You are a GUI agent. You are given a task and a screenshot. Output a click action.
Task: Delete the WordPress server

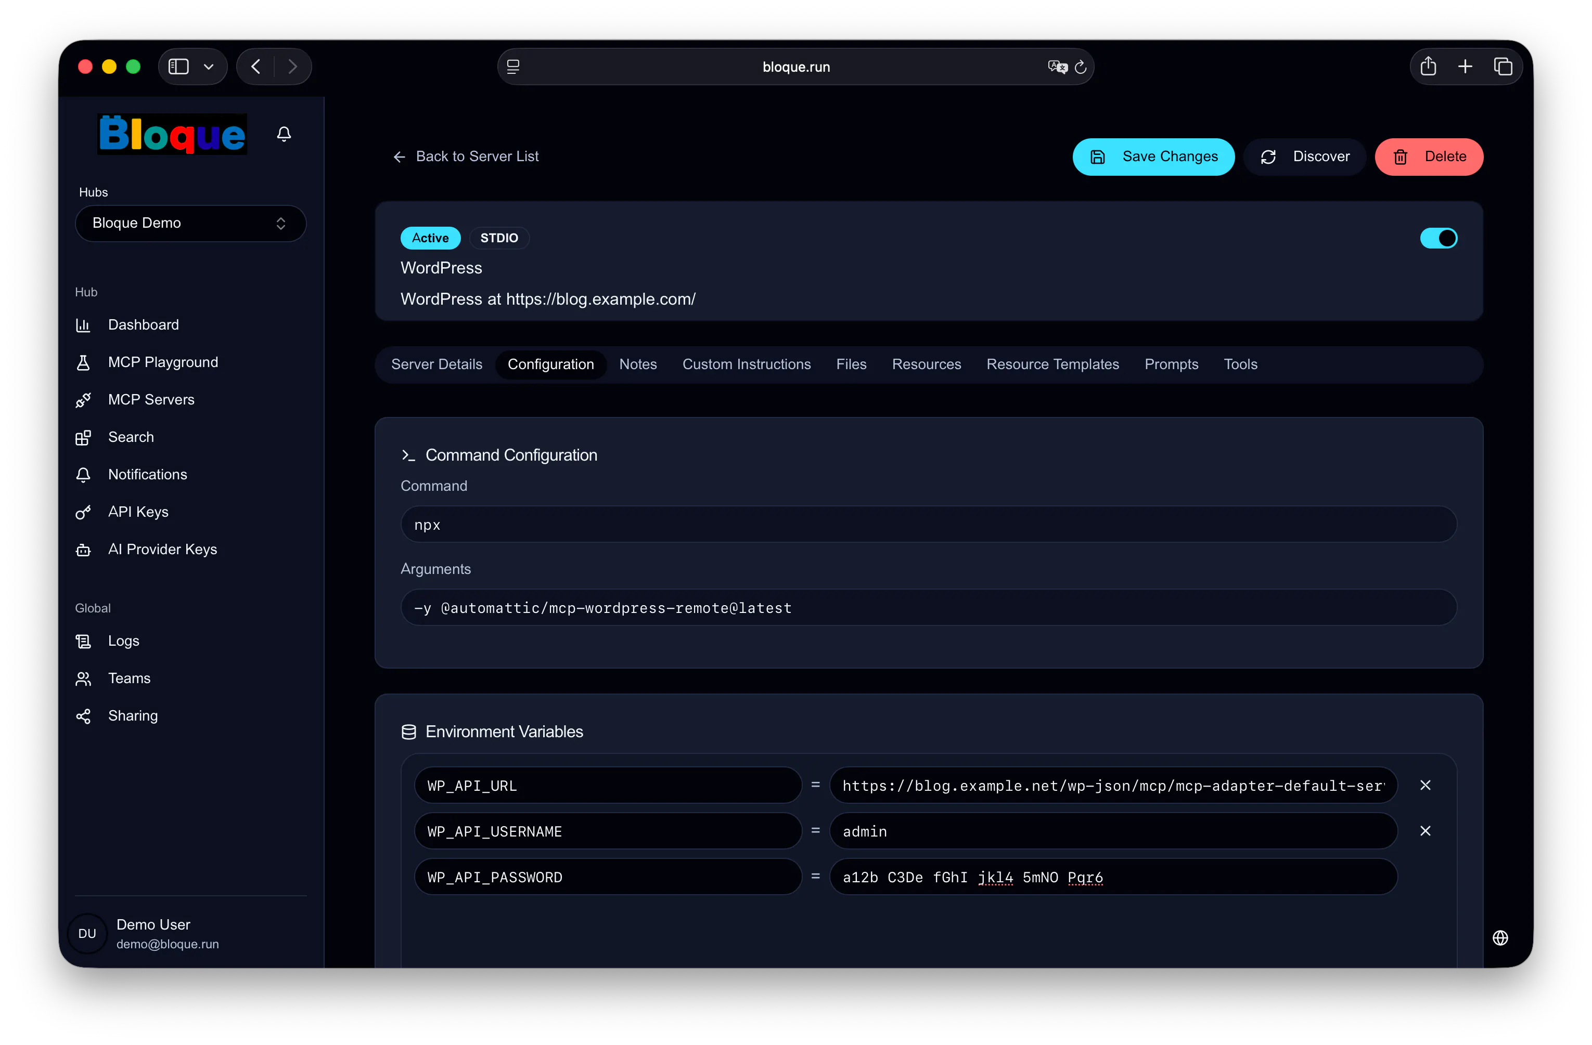[x=1429, y=156]
